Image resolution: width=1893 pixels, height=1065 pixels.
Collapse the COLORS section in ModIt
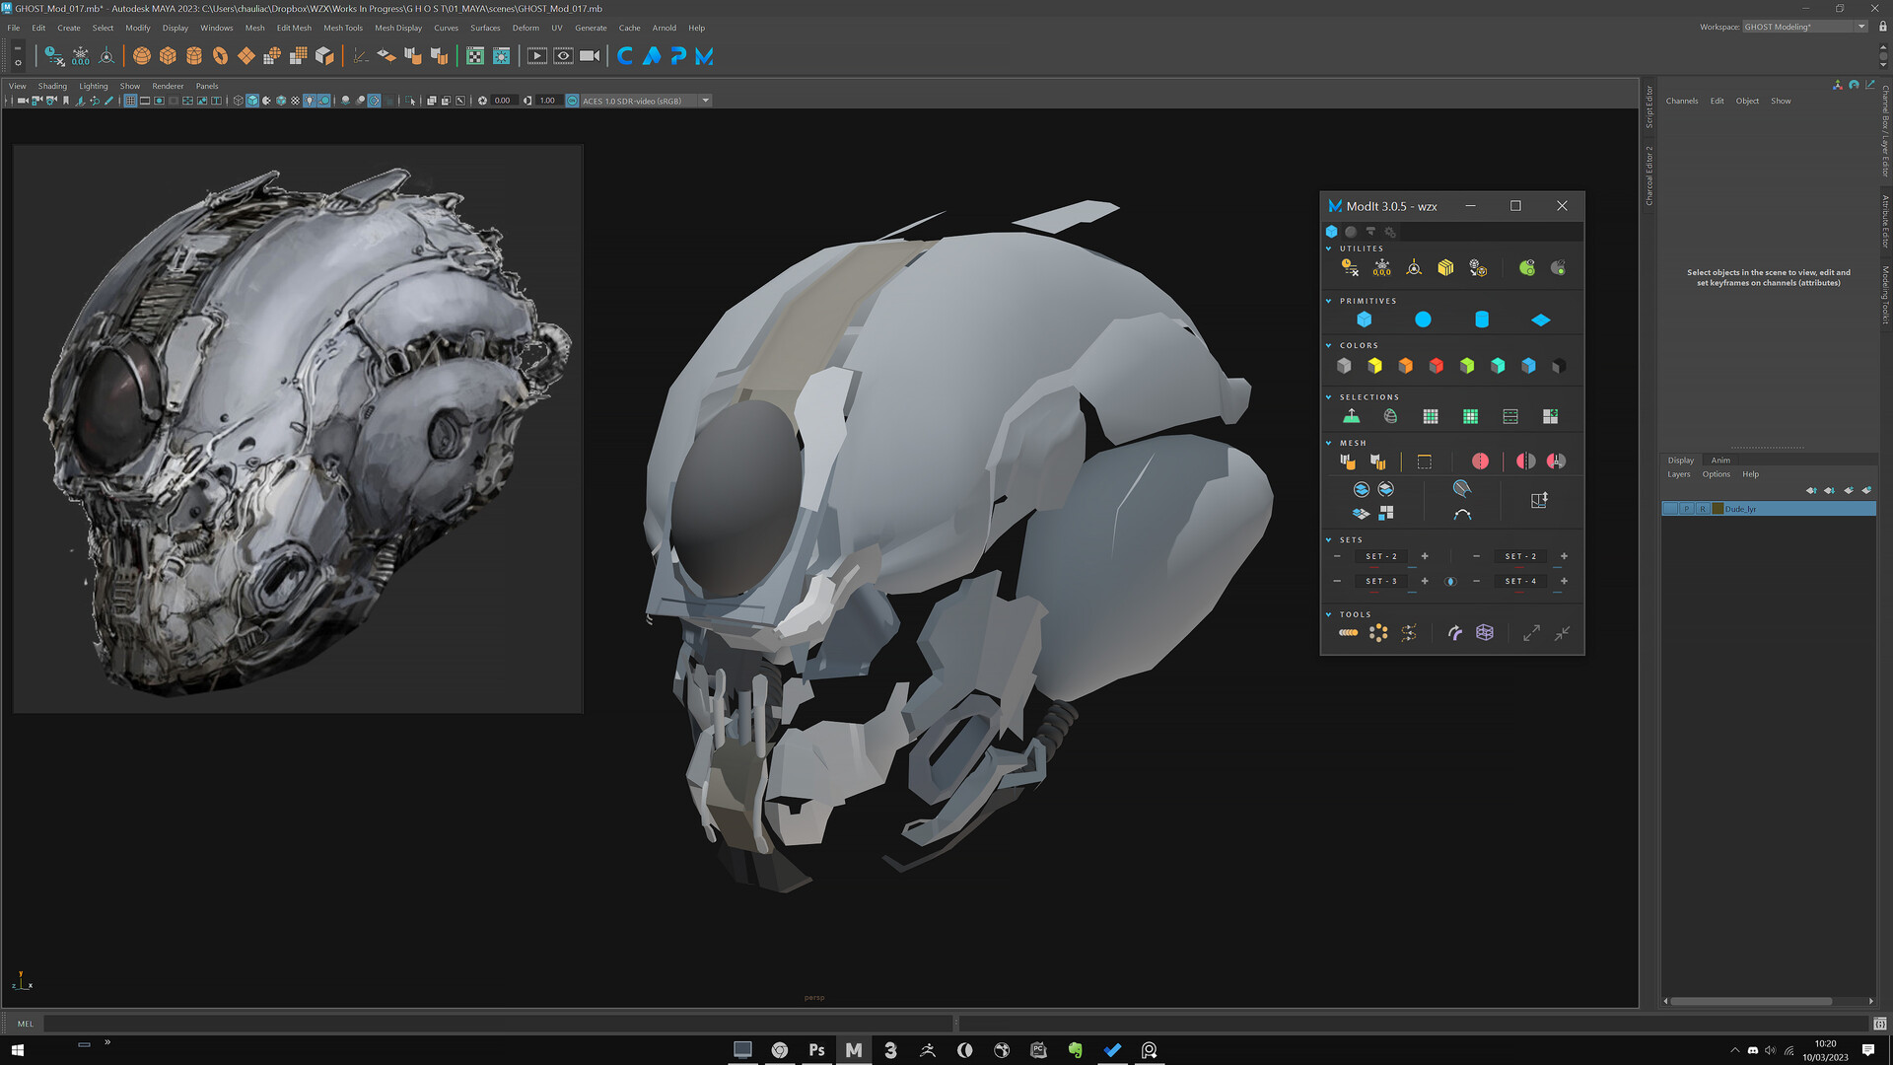pyautogui.click(x=1328, y=345)
